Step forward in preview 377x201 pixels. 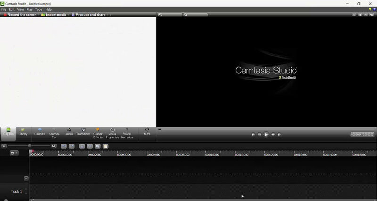coord(273,135)
